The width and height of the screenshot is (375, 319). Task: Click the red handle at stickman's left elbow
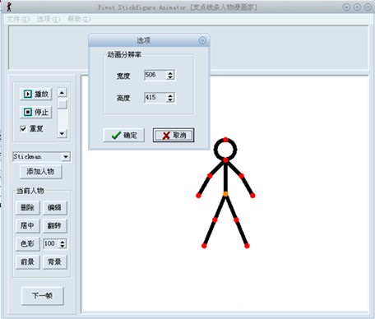pyautogui.click(x=210, y=176)
